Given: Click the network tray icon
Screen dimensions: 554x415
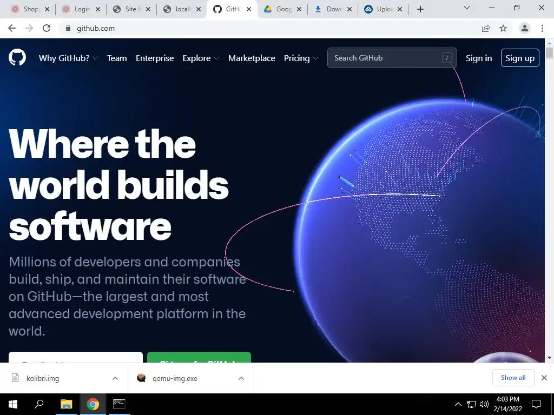Looking at the screenshot, I should click(471, 404).
